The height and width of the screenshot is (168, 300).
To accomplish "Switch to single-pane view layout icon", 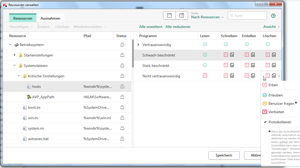I will (169, 16).
